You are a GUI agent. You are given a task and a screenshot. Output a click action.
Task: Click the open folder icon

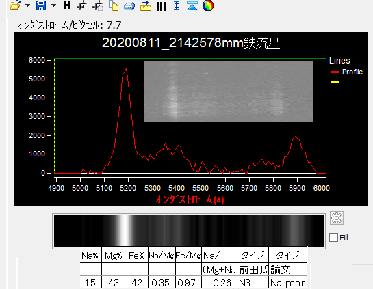pyautogui.click(x=15, y=5)
